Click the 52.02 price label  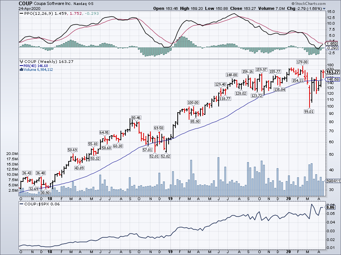click(166, 156)
